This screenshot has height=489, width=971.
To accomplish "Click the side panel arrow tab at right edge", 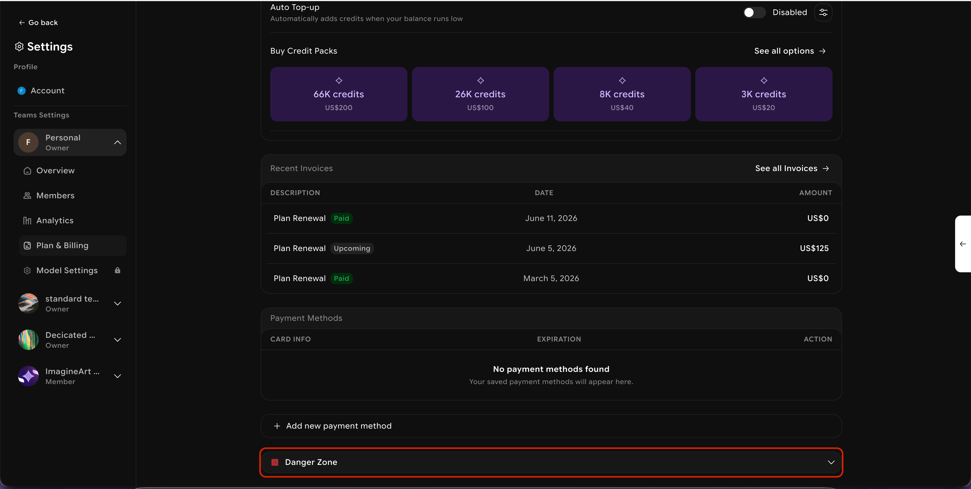I will pos(963,244).
